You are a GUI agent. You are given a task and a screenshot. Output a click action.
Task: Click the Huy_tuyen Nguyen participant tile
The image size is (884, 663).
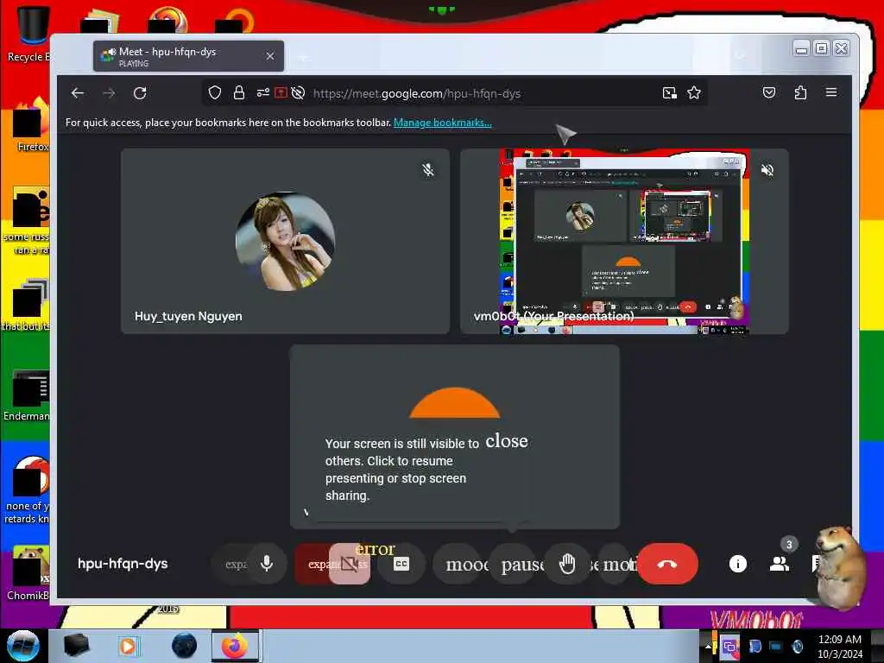285,242
